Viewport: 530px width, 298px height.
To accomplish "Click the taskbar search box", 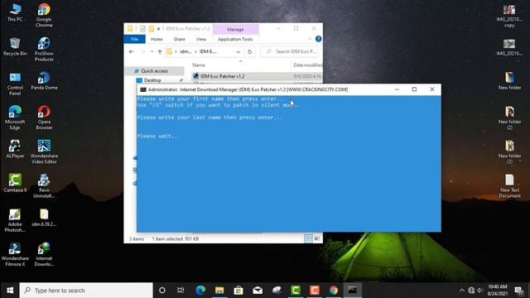I will 86,291.
